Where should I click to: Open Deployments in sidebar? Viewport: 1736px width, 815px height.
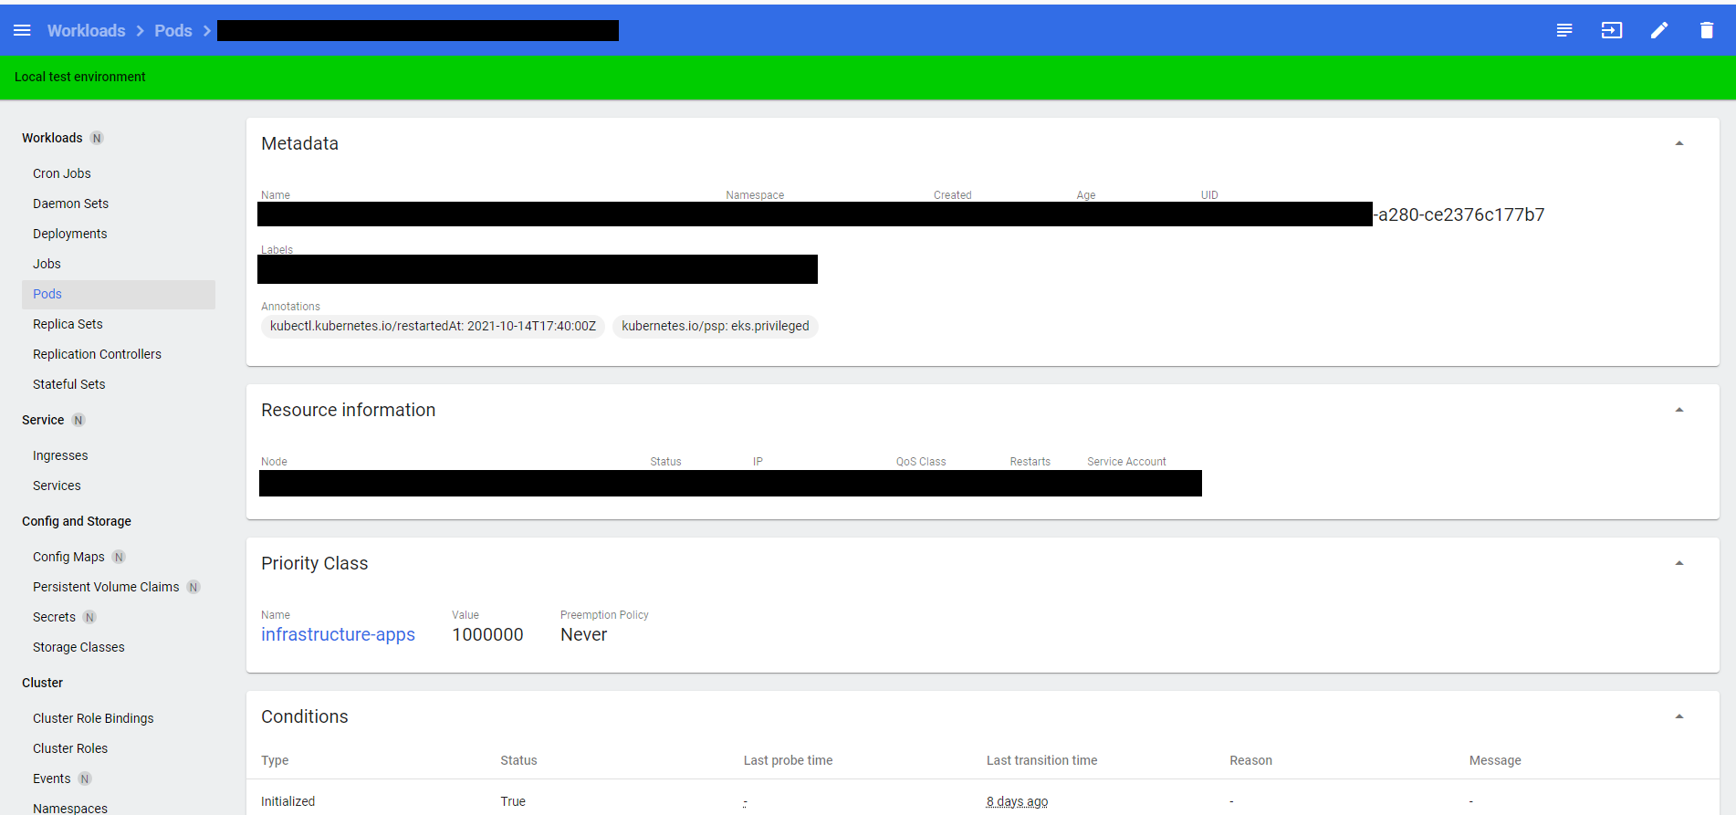[70, 234]
